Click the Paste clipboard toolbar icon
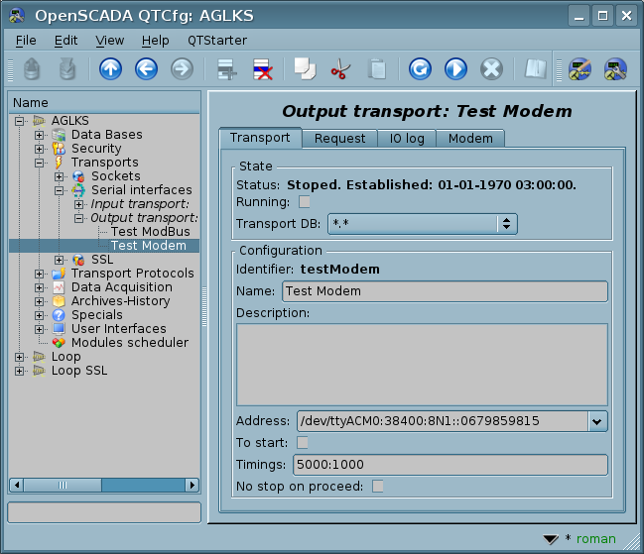Screen dimensions: 644x554 377,69
